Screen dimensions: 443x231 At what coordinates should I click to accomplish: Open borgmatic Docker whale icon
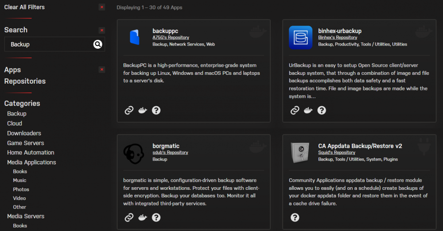click(143, 217)
